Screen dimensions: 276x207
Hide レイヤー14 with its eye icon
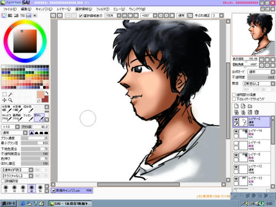point(236,131)
